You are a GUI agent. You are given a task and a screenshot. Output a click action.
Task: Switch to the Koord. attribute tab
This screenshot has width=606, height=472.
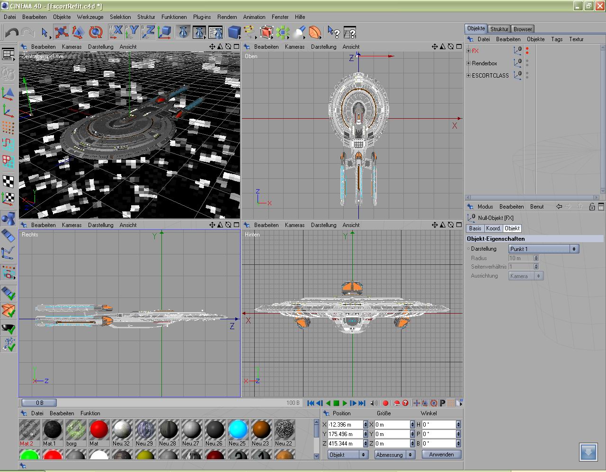pyautogui.click(x=493, y=228)
